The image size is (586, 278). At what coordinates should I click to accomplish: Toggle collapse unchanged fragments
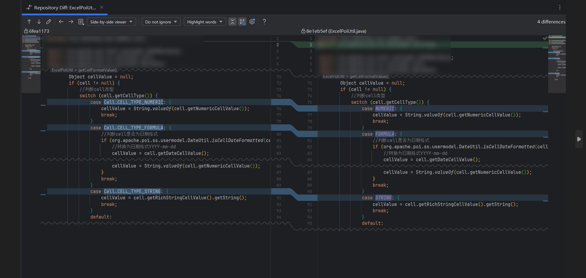click(x=232, y=22)
